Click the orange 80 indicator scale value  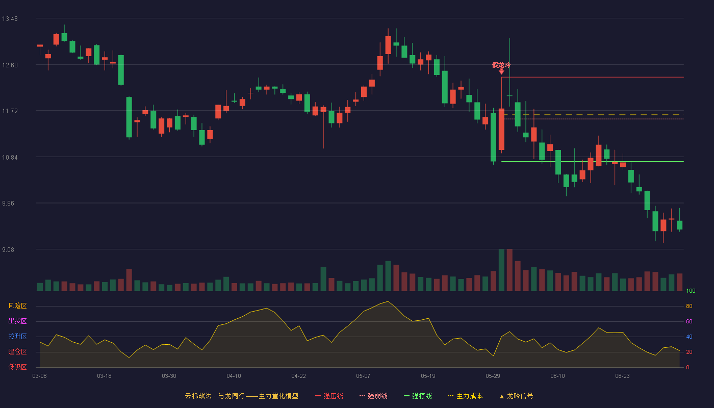tap(689, 307)
